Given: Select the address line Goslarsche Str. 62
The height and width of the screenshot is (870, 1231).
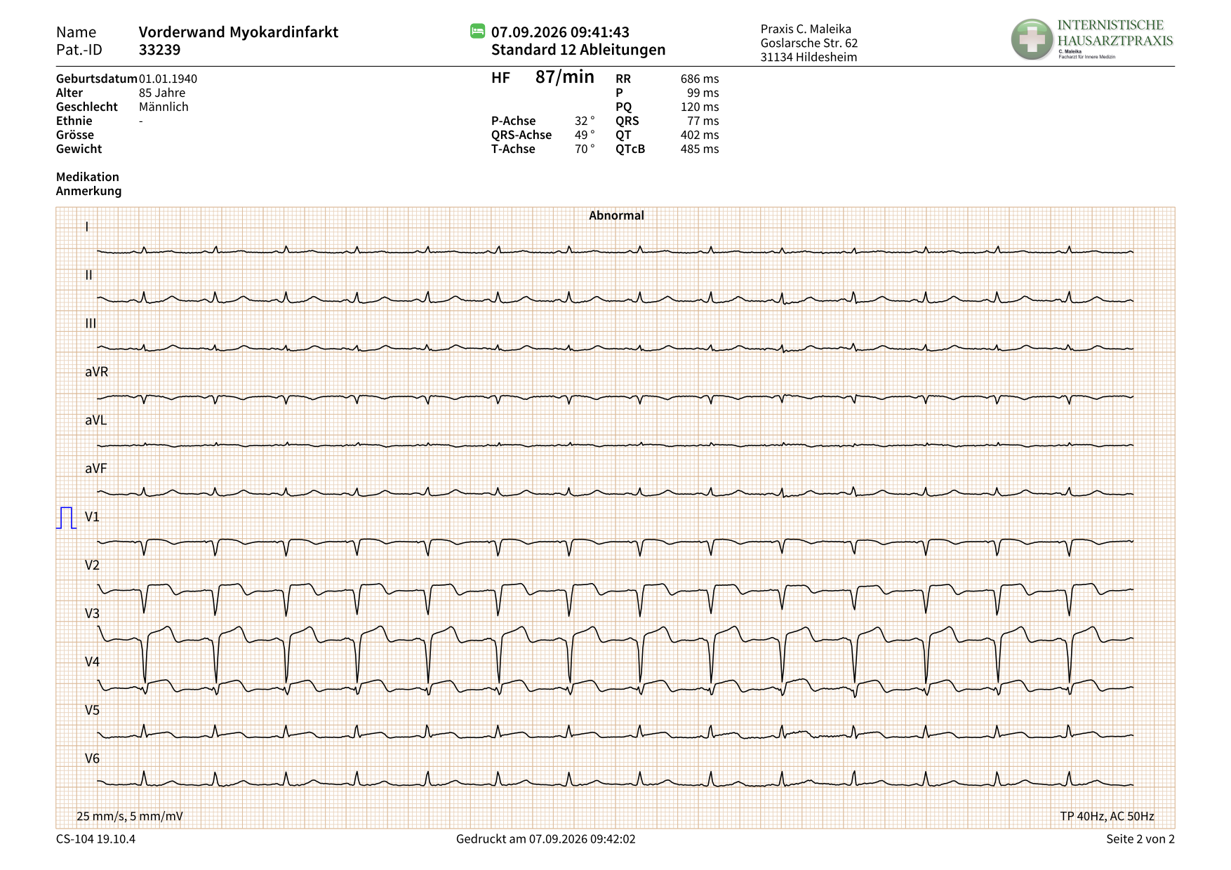Looking at the screenshot, I should 809,43.
